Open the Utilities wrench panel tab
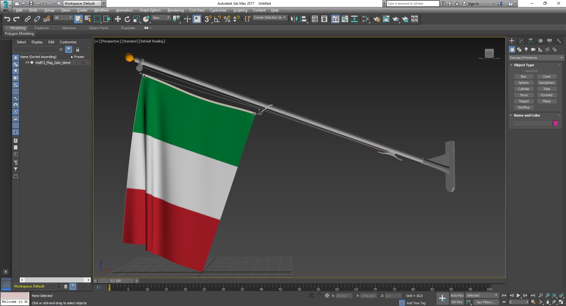 (x=559, y=41)
